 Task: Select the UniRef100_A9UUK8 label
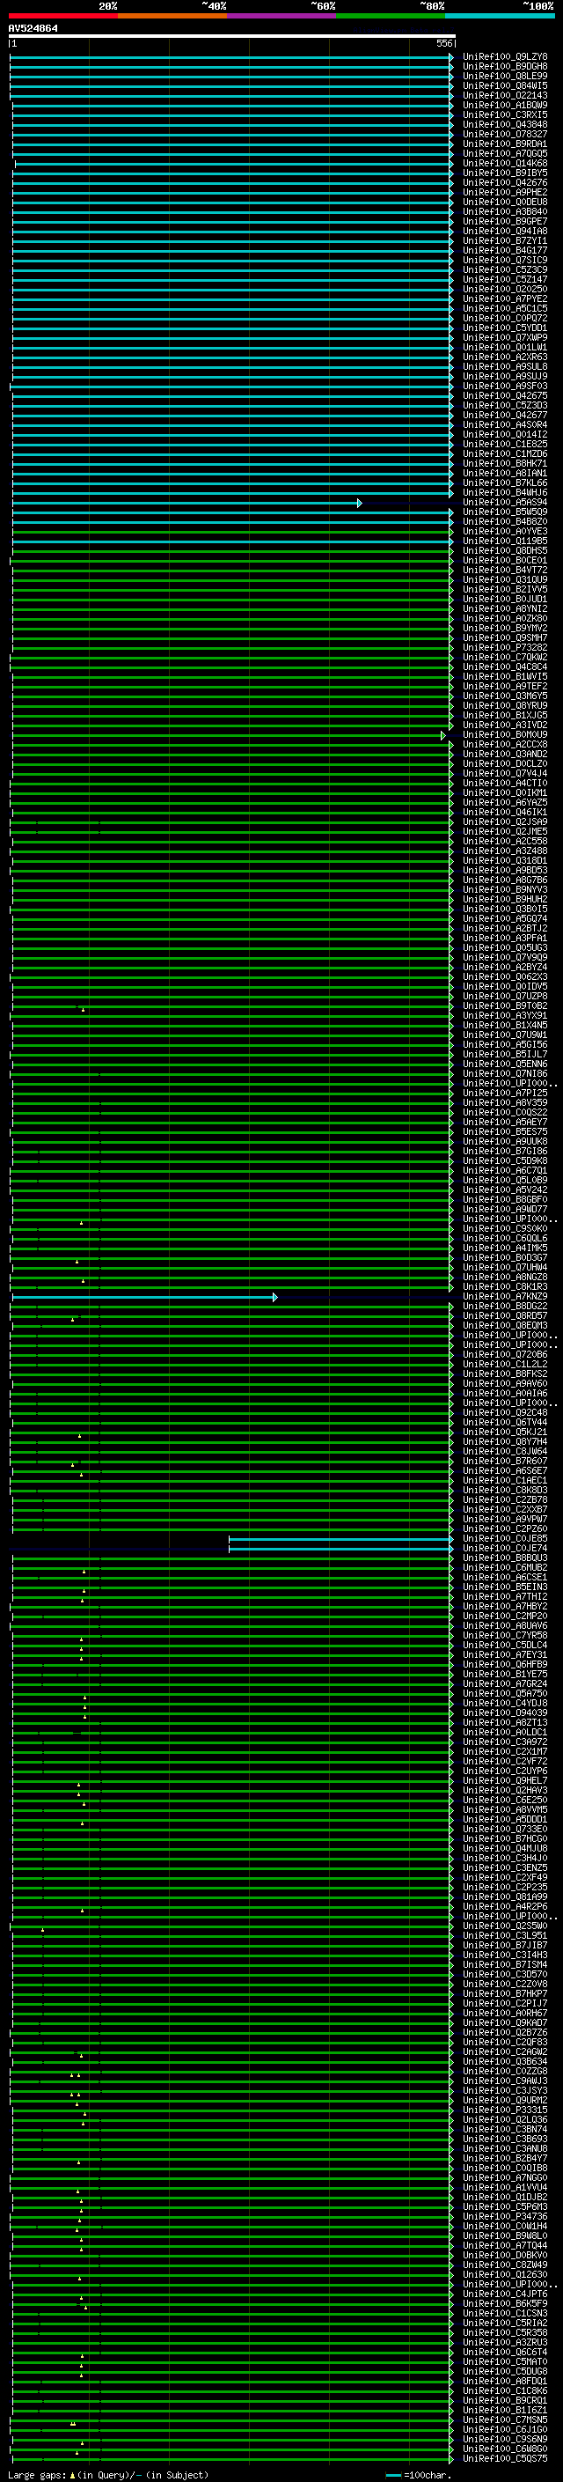504,1142
